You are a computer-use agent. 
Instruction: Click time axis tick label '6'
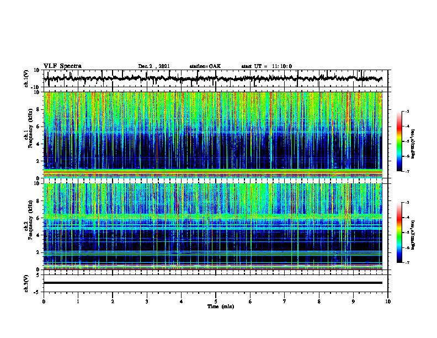point(251,302)
